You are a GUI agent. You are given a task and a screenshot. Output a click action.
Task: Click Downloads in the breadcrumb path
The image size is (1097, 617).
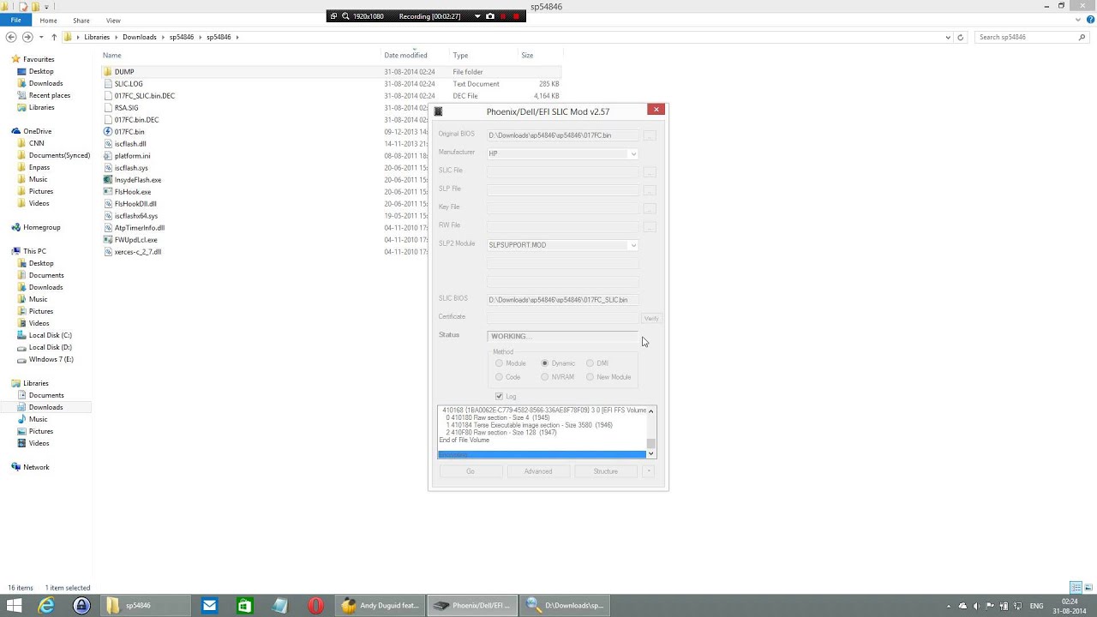[x=140, y=37]
